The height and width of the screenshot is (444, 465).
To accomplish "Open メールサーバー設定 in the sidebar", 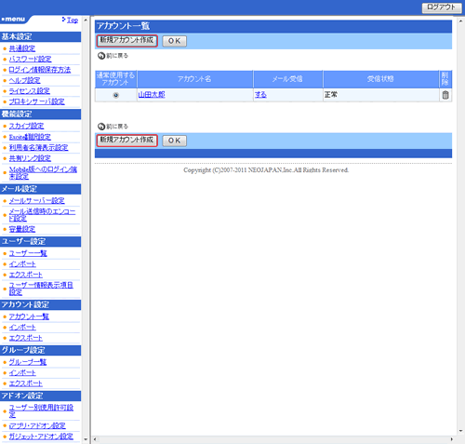I will 37,201.
